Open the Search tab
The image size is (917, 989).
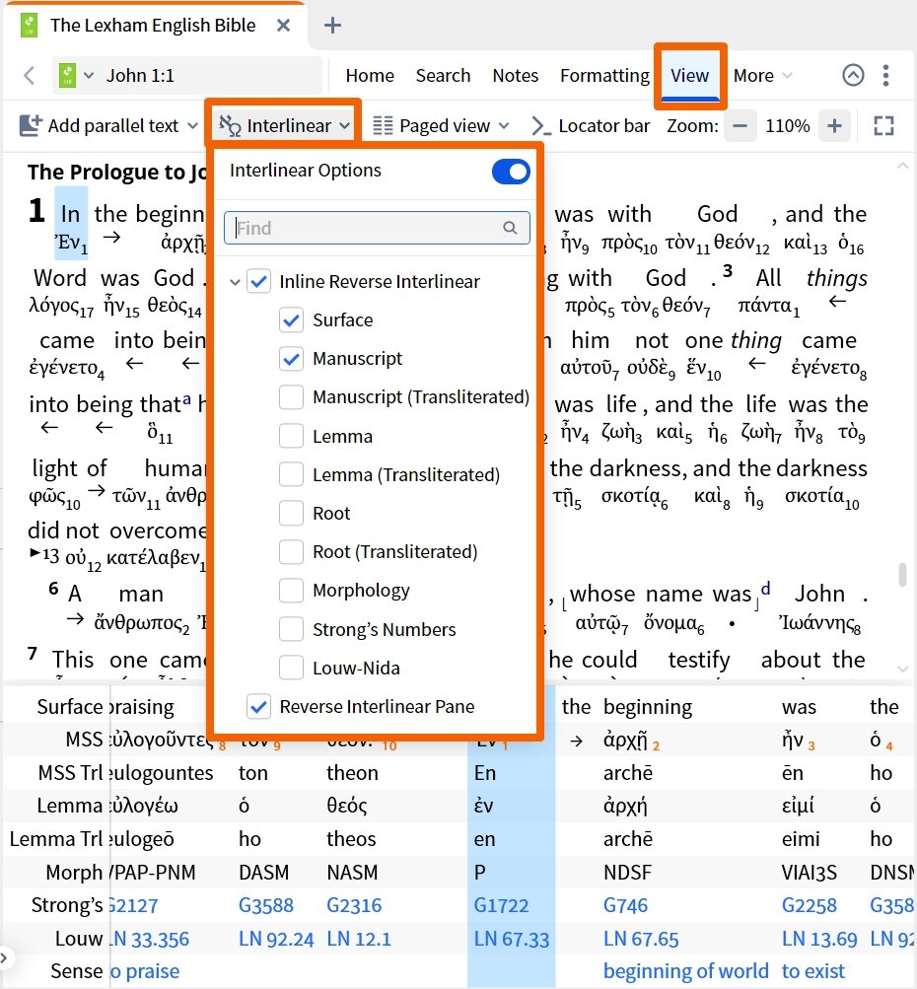[443, 76]
